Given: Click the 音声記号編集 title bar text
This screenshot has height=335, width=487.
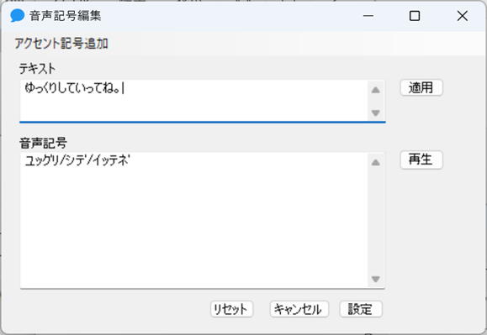Looking at the screenshot, I should click(66, 15).
